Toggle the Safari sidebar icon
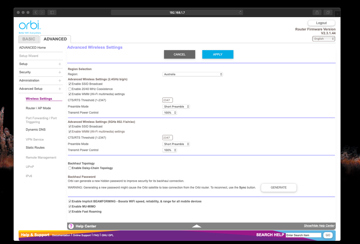Screen dimensions: 360x244 52,12
